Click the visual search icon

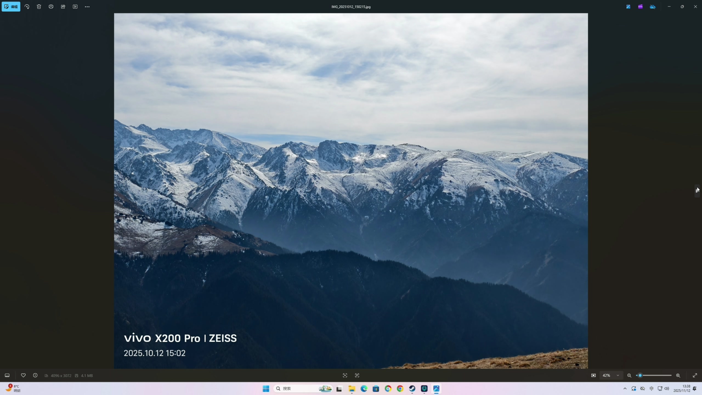pos(345,376)
